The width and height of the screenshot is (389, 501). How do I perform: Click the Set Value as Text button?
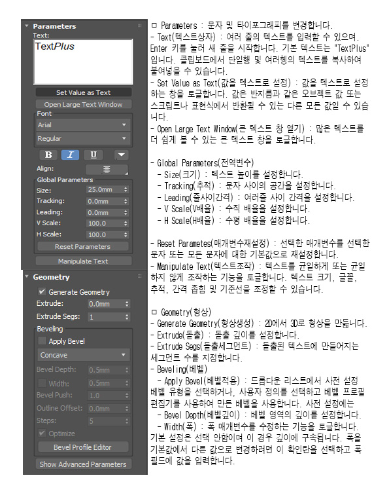83,92
